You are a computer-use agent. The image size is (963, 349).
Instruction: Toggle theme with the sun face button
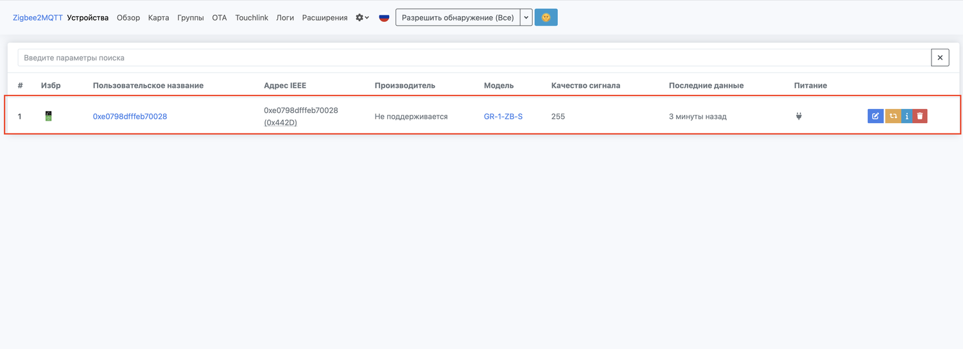546,18
